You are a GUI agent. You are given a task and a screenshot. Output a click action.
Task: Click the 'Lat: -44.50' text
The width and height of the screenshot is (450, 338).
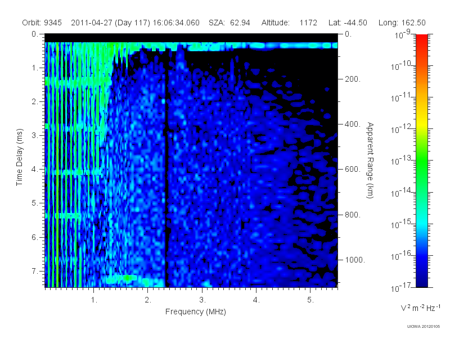pyautogui.click(x=348, y=23)
